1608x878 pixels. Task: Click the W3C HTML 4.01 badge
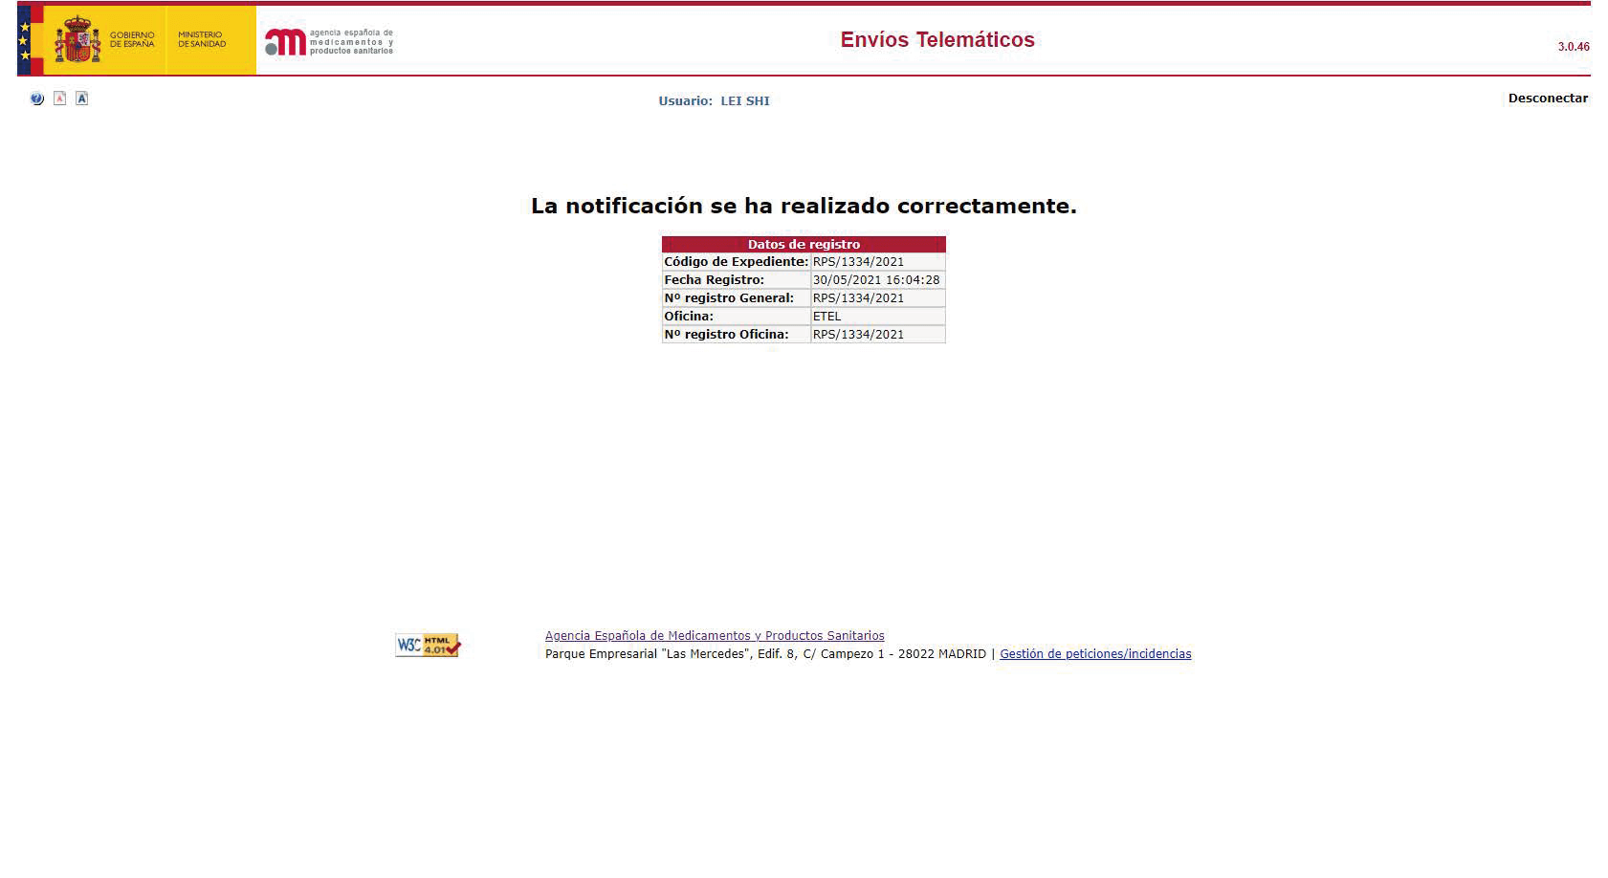pyautogui.click(x=428, y=646)
